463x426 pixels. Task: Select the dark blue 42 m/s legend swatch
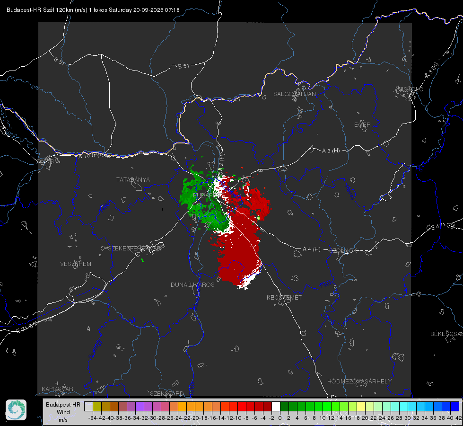click(455, 406)
